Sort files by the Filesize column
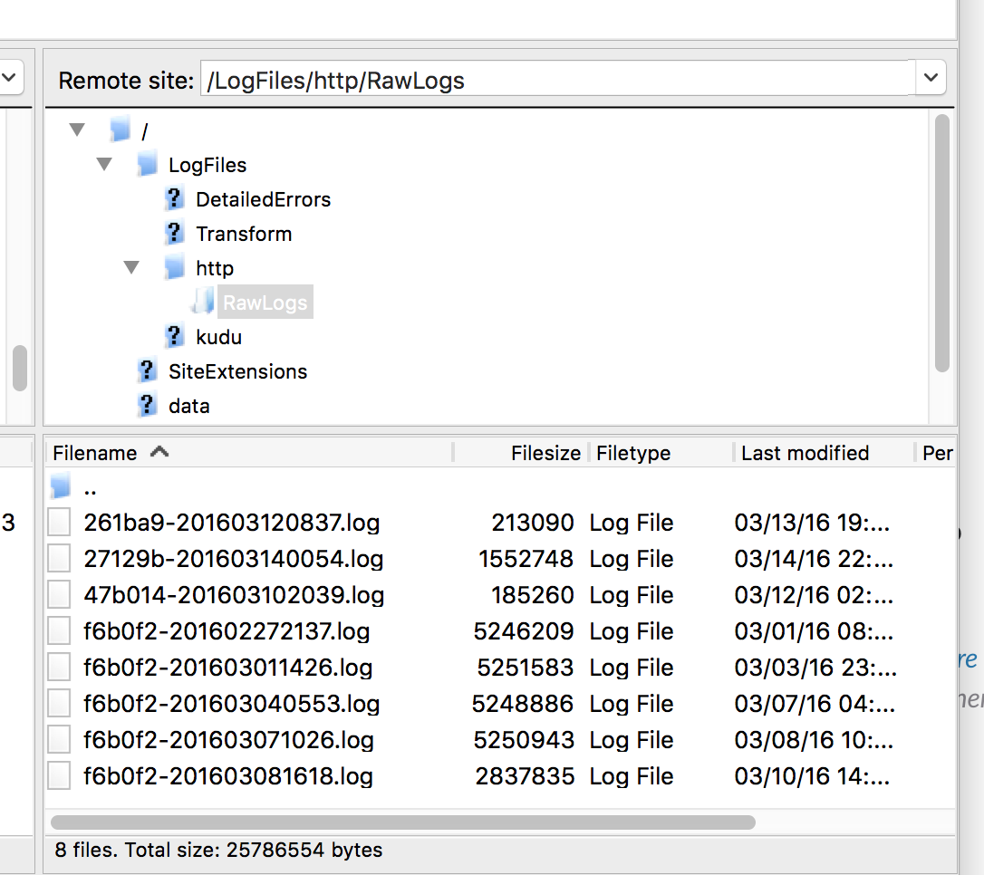 545,452
